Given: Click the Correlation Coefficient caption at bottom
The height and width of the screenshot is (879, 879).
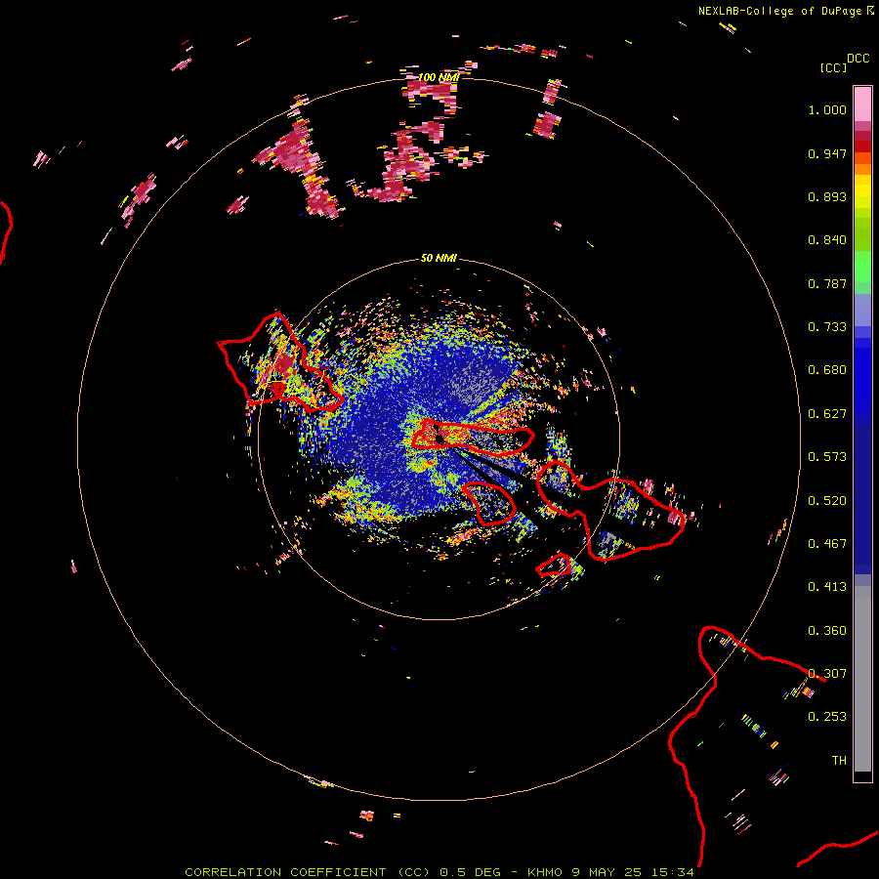Looking at the screenshot, I should tap(439, 872).
